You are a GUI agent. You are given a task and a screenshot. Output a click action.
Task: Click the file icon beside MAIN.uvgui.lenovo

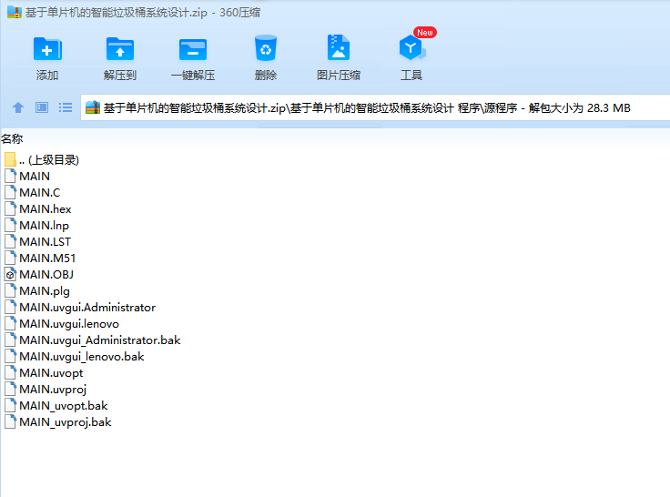pyautogui.click(x=10, y=323)
